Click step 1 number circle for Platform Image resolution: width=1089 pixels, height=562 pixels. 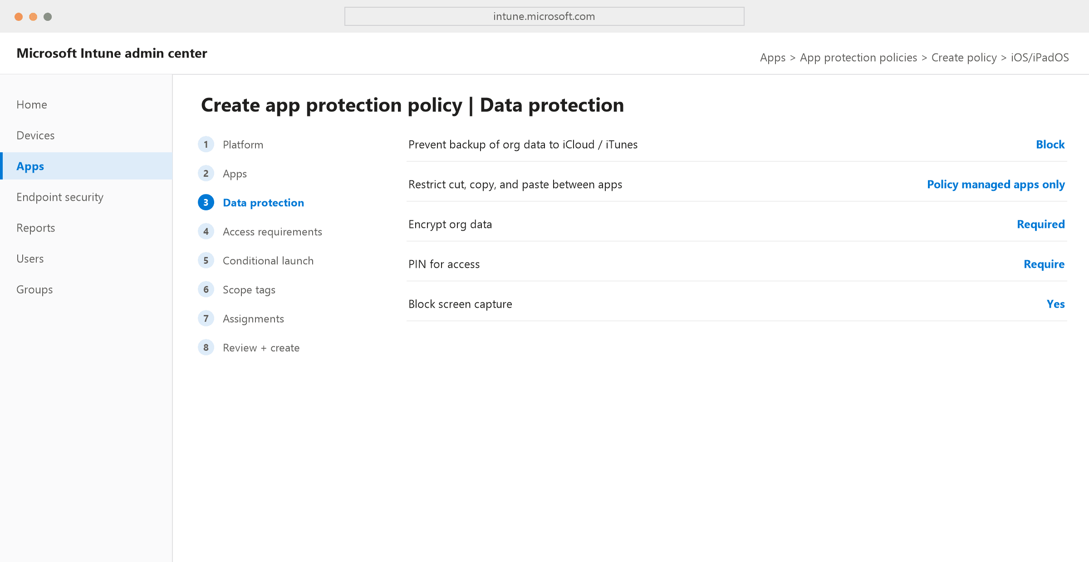(x=206, y=145)
